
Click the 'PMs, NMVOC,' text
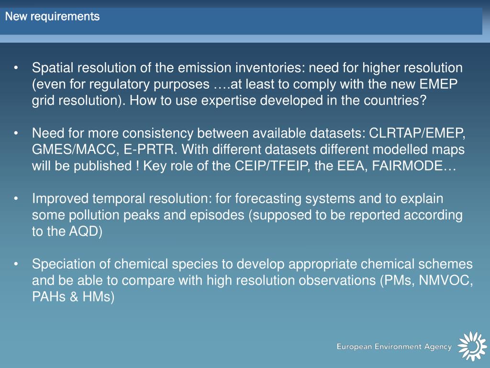click(x=426, y=280)
